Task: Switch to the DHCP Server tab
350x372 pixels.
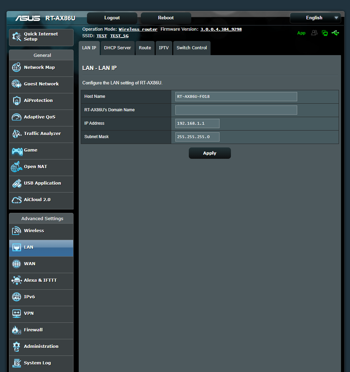Action: tap(117, 48)
